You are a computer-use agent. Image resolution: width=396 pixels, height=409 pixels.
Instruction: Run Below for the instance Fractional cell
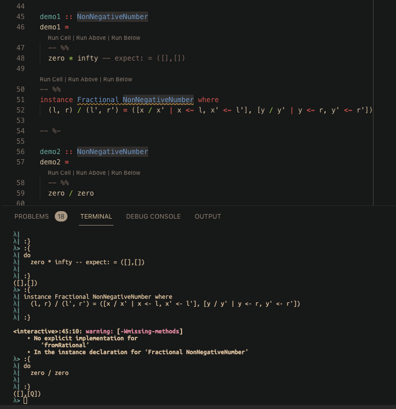pos(118,79)
